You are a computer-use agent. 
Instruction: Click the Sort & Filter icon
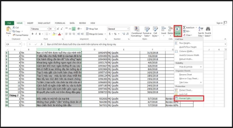(201, 29)
